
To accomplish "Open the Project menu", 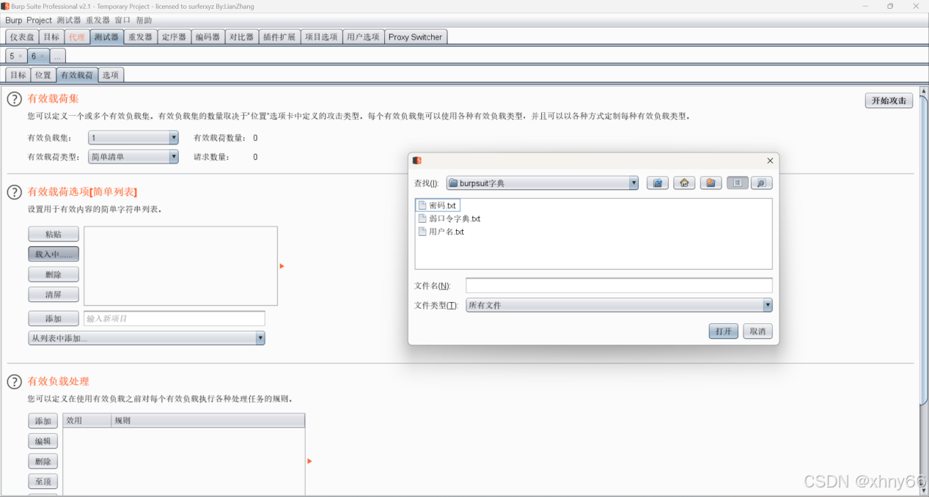I will pos(39,21).
